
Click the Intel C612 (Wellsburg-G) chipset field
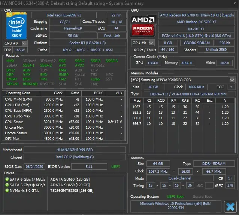(x=75, y=157)
